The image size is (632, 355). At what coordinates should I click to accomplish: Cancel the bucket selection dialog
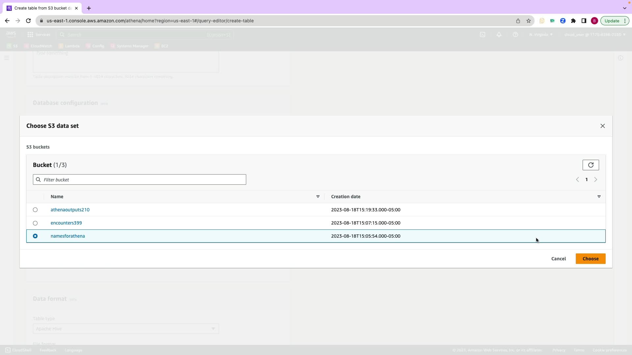click(558, 259)
